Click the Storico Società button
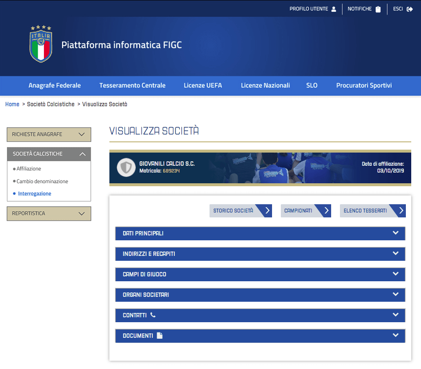Viewport: 421px width, 369px height. (x=240, y=211)
